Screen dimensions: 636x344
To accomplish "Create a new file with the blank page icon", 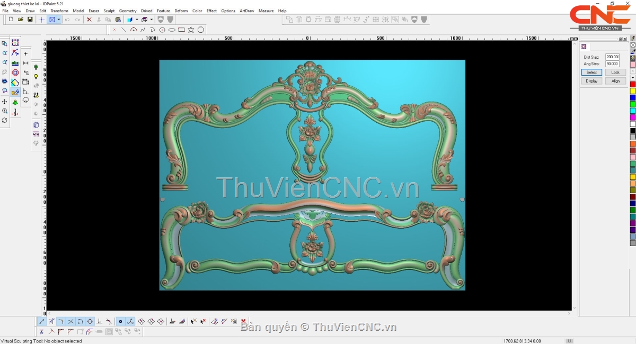I will click(11, 20).
